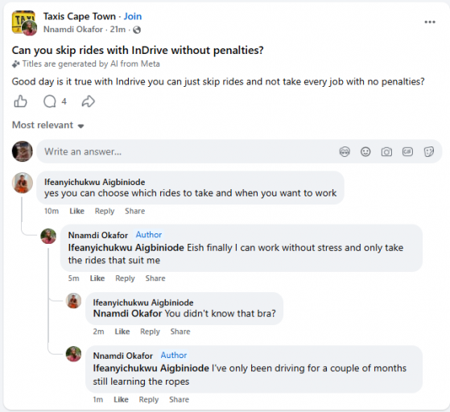Open the three-dot post options menu
Screen dimensions: 450x412
pos(430,22)
